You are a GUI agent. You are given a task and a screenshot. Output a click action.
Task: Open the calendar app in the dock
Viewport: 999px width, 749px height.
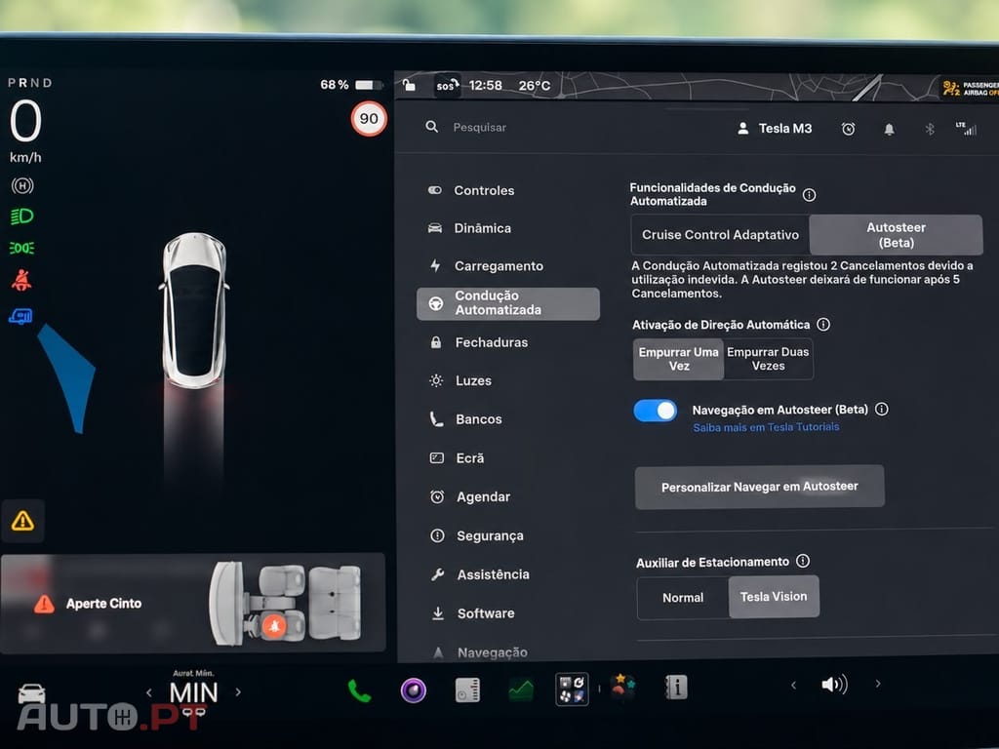[467, 690]
